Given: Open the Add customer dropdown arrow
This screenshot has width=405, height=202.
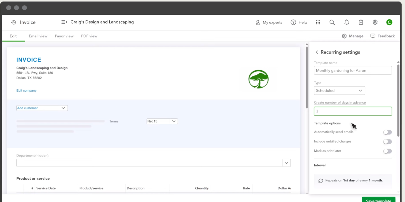Looking at the screenshot, I should coord(63,108).
